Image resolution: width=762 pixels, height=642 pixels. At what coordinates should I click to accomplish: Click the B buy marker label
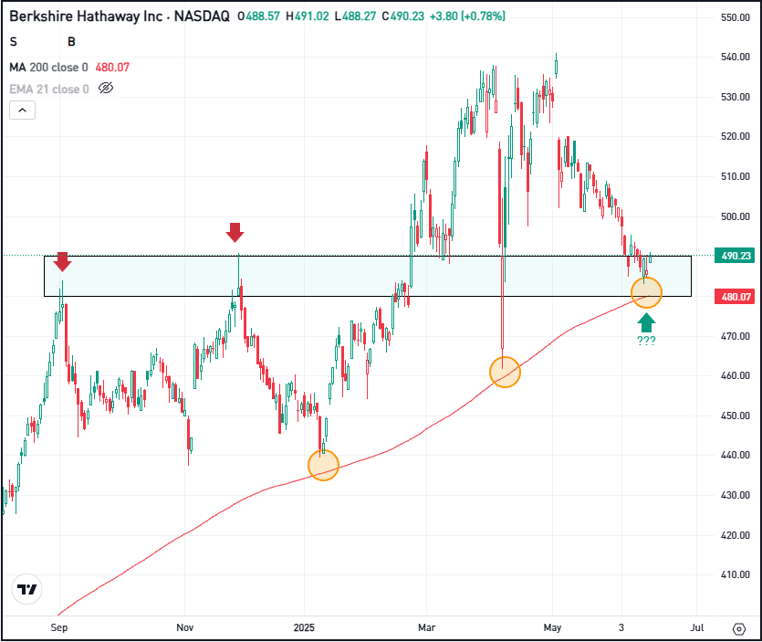tap(71, 42)
